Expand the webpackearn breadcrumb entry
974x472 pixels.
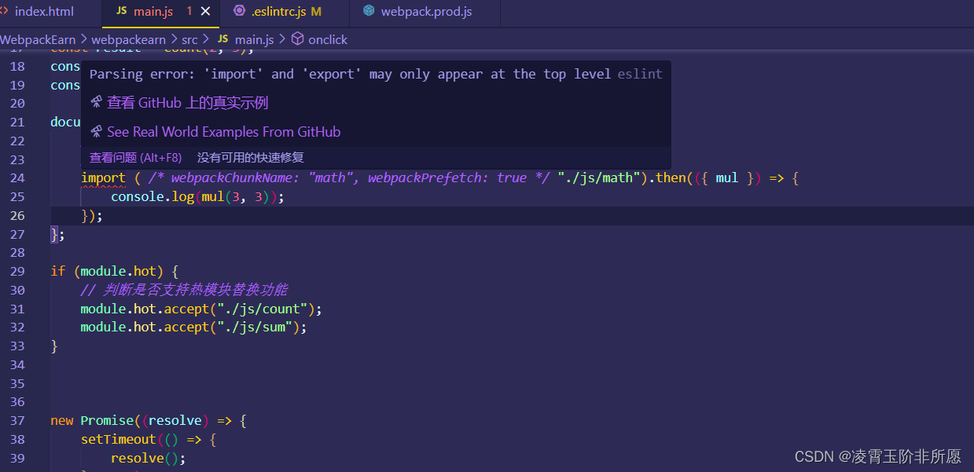click(x=129, y=39)
